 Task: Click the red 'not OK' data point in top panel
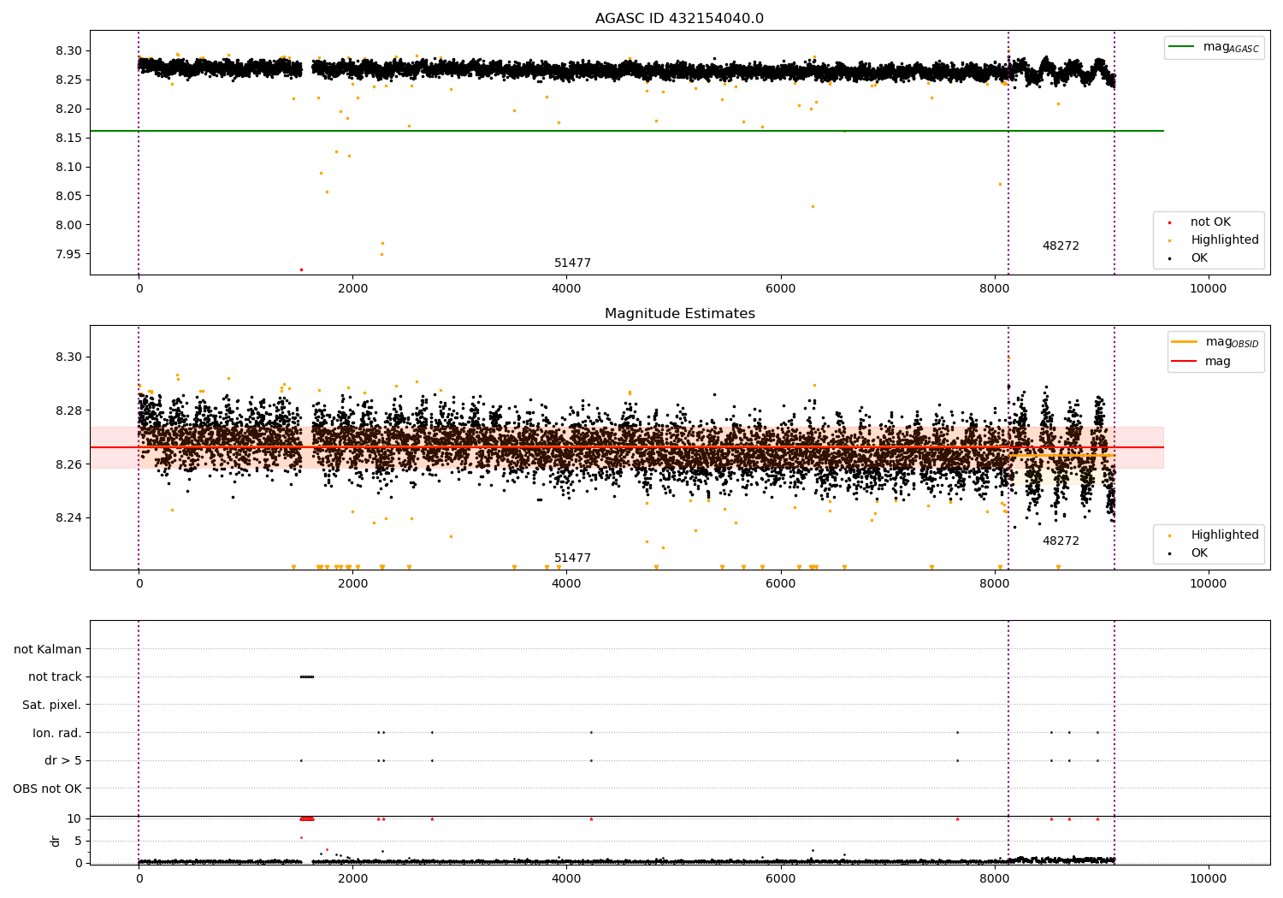(301, 270)
